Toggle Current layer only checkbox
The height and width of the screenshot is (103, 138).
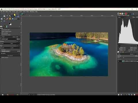point(1,30)
